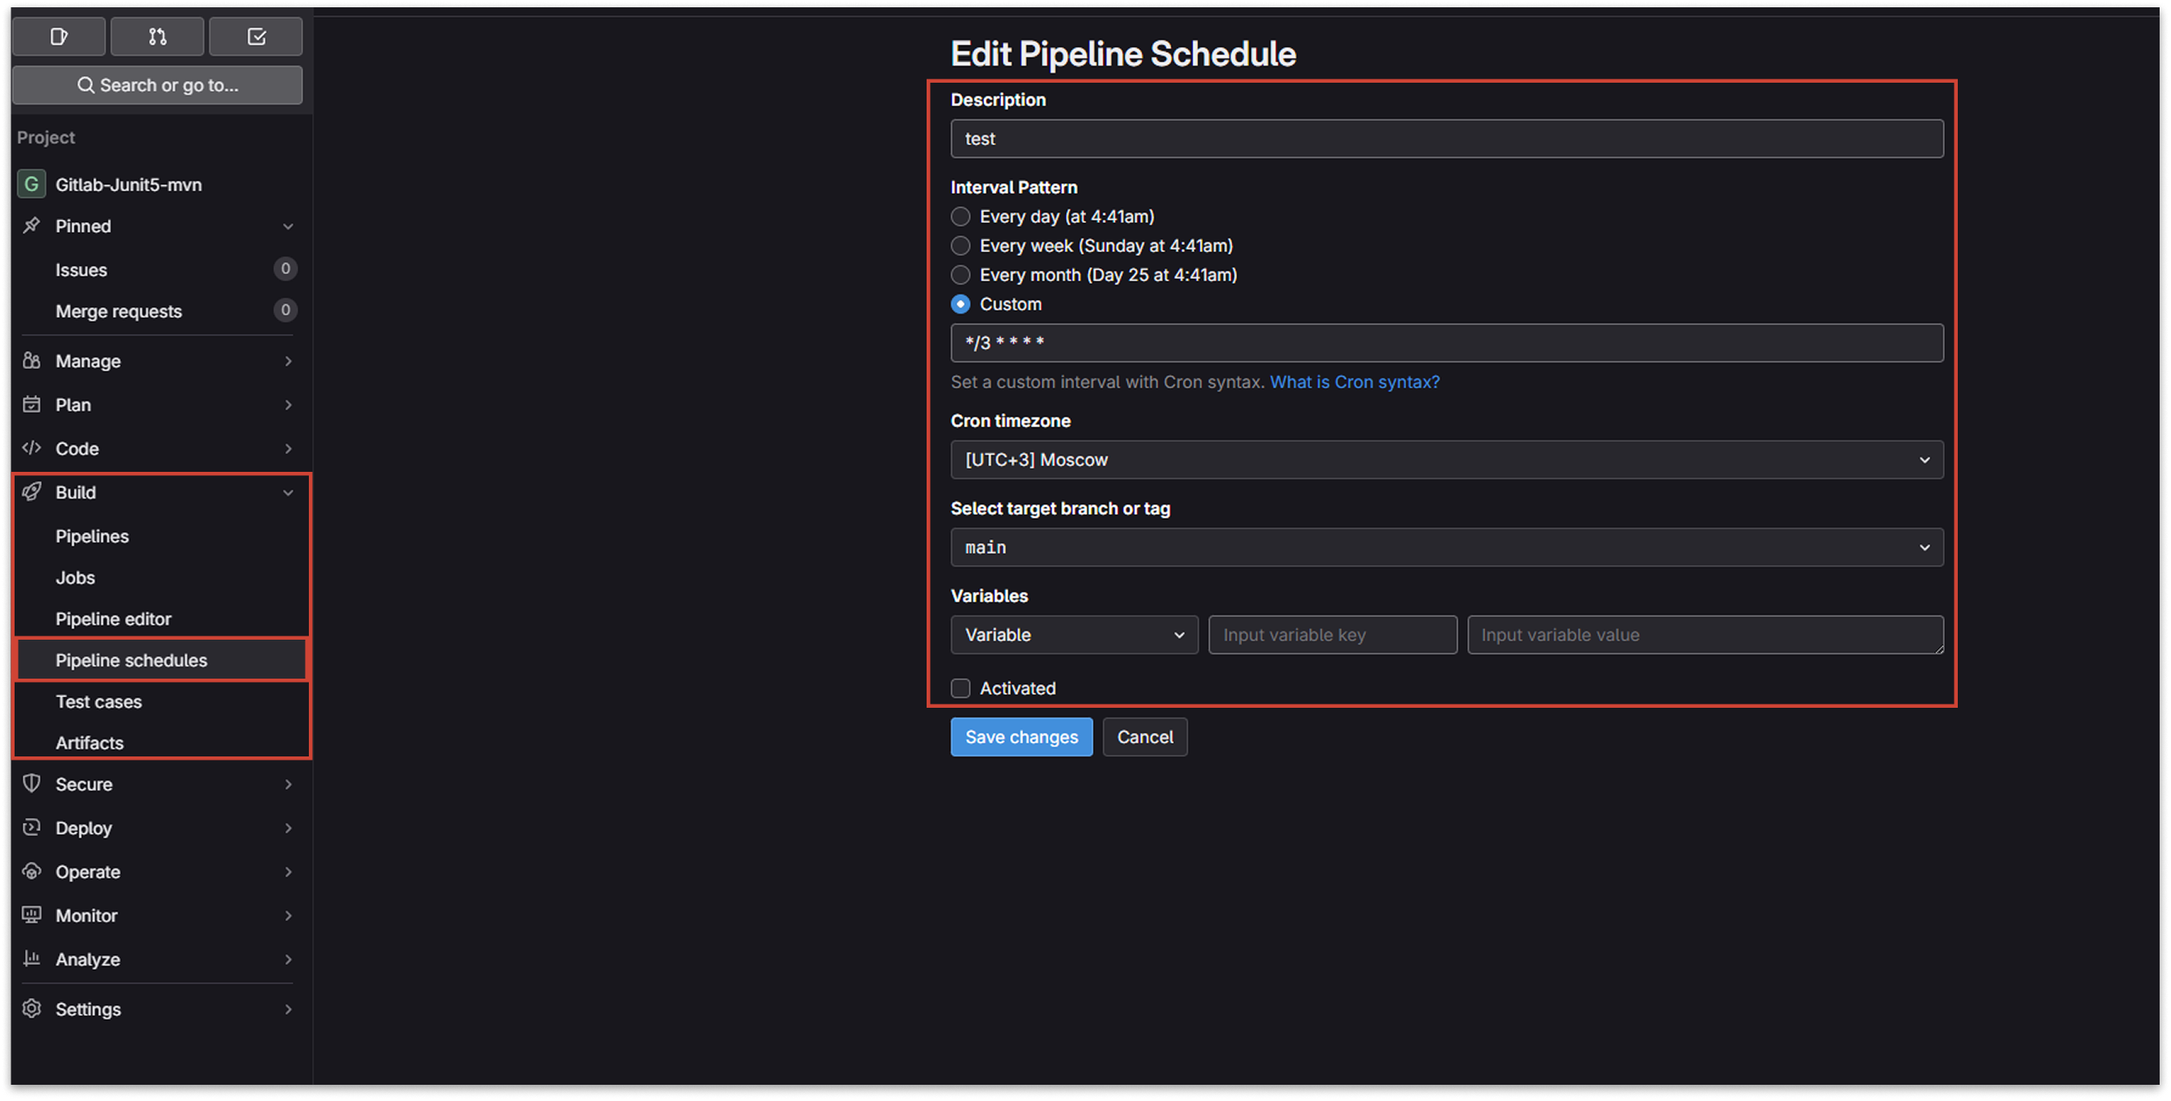Viewport: 2171px width, 1101px height.
Task: Select Every week interval option
Action: [x=960, y=246]
